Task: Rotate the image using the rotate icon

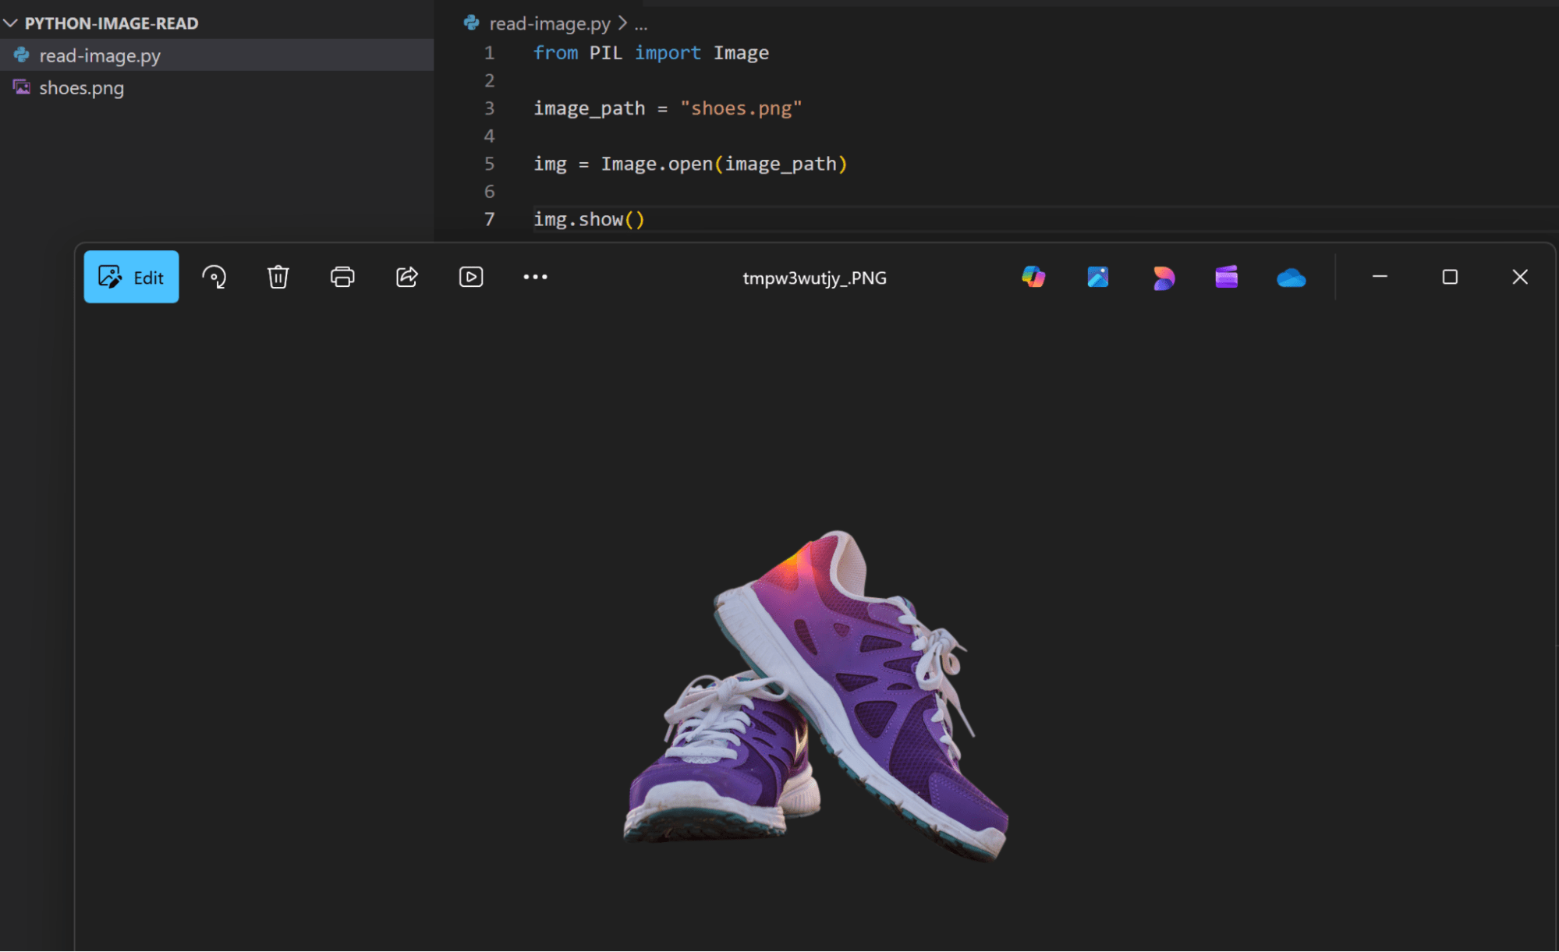Action: click(x=214, y=277)
